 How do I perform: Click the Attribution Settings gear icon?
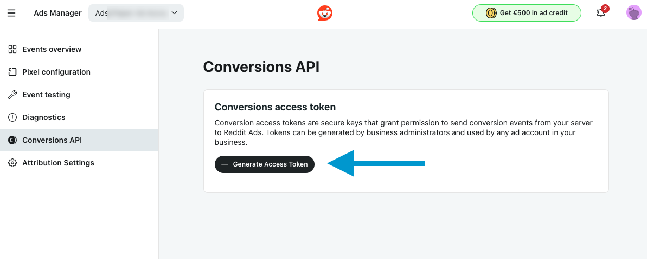pyautogui.click(x=12, y=163)
